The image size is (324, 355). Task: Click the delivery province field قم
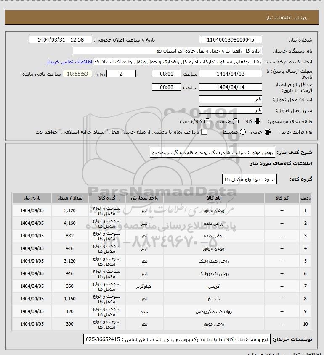[x=230, y=99]
